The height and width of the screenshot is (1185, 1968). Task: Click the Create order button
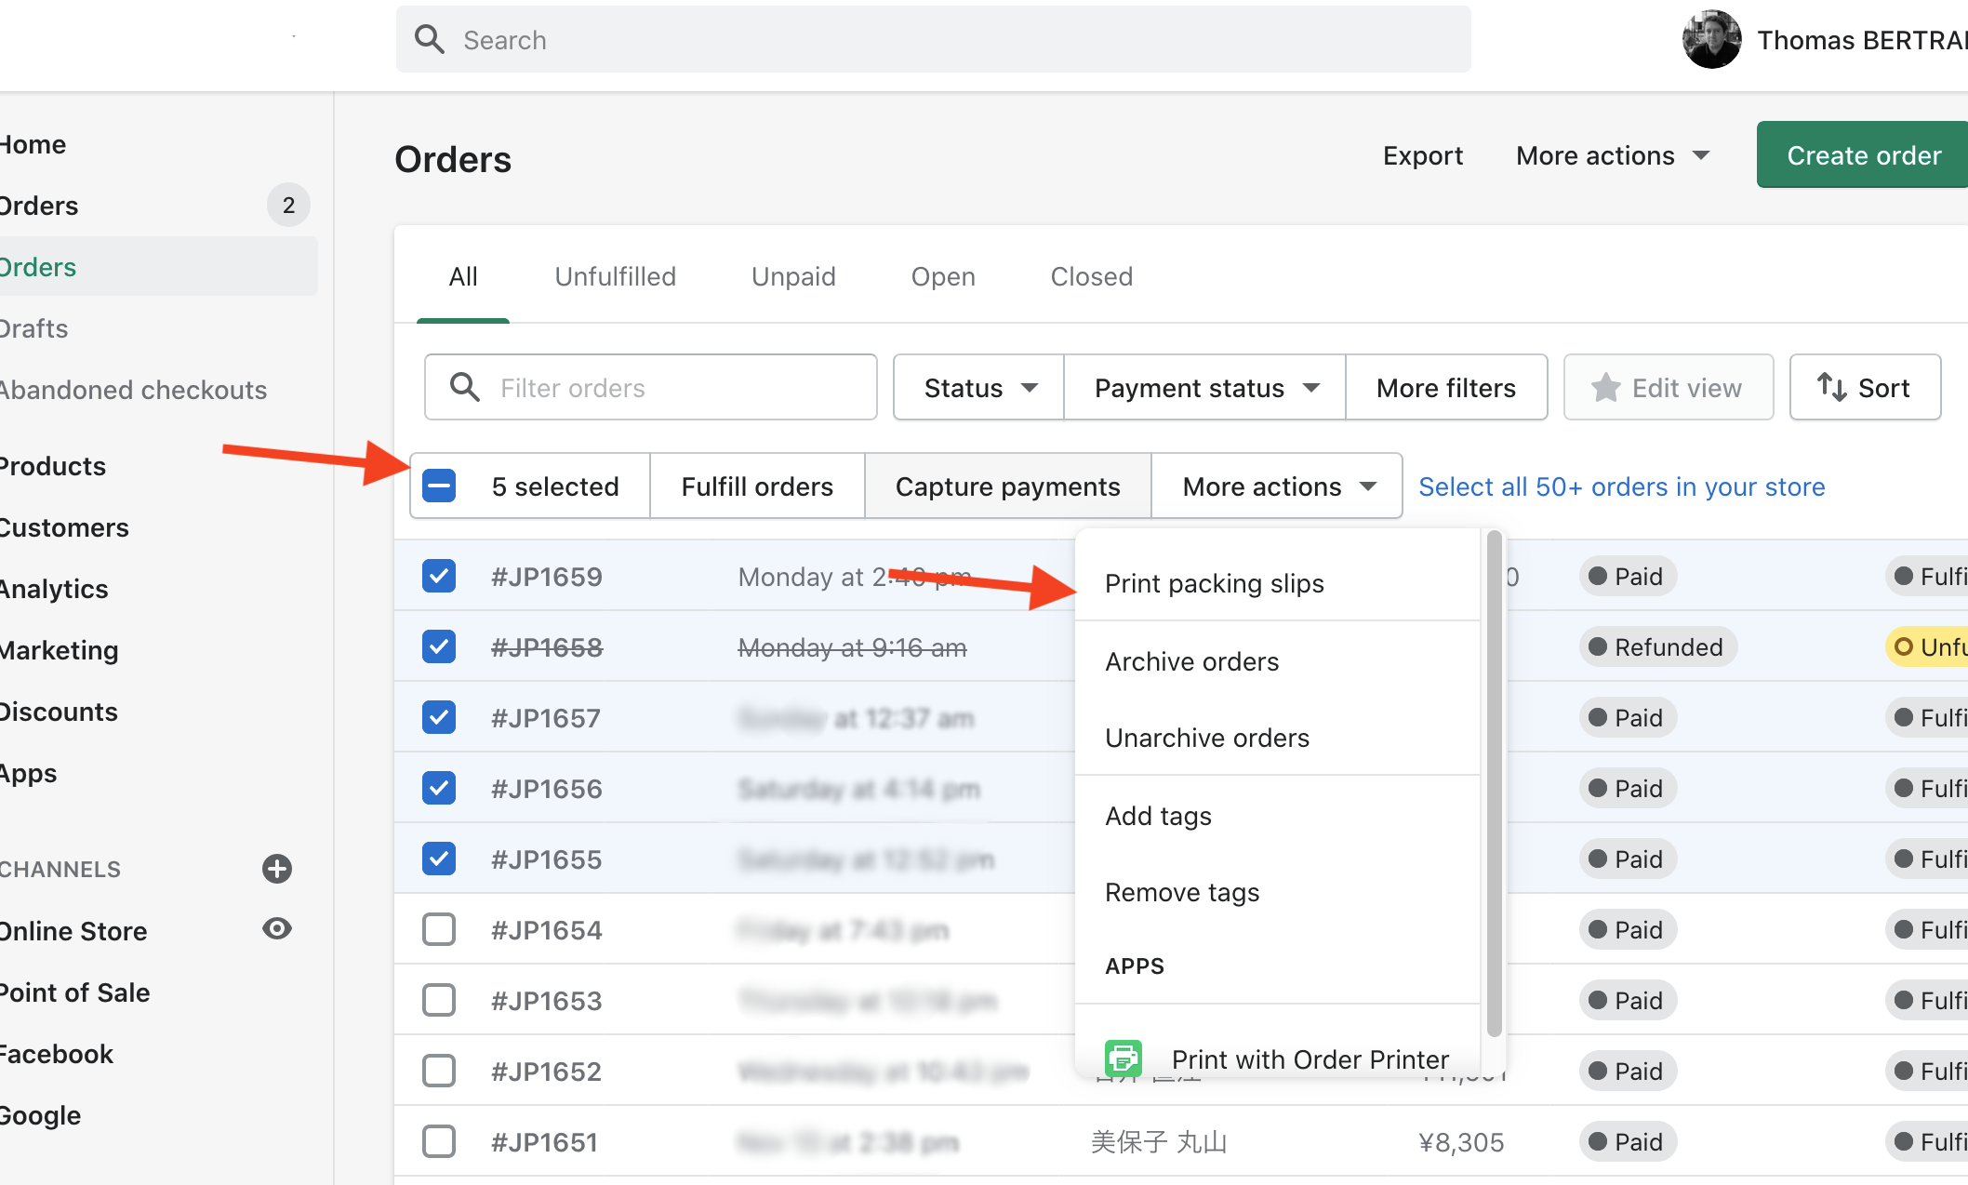[1863, 156]
